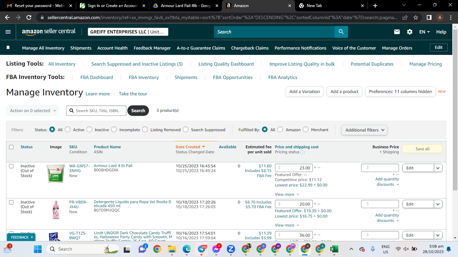Filter Fulfilled By Amazon radio button

(280, 130)
